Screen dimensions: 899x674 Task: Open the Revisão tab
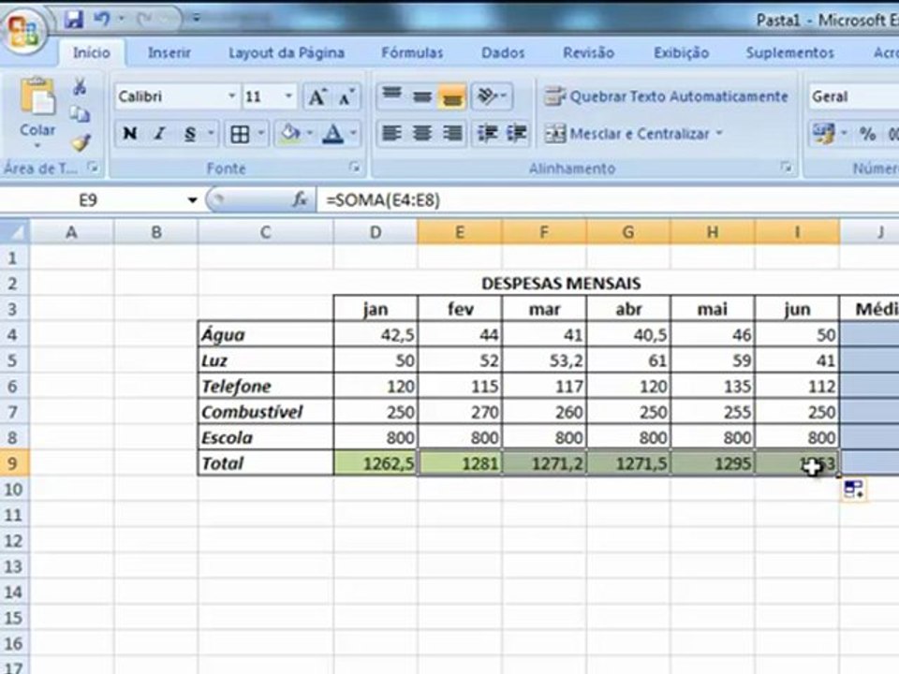pyautogui.click(x=588, y=52)
